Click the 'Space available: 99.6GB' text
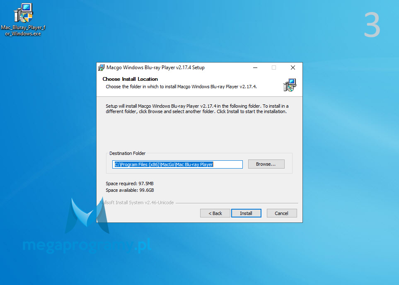399x285 pixels. 130,190
